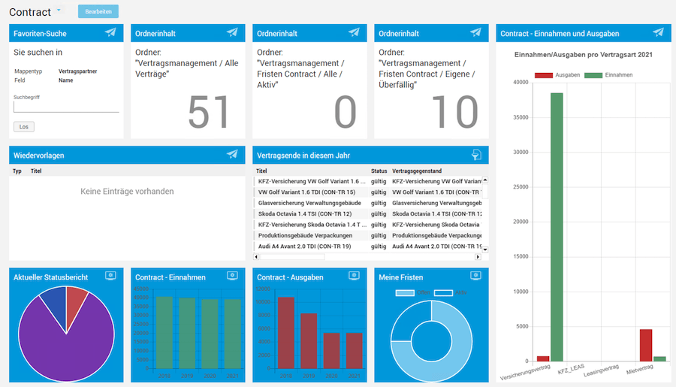The image size is (676, 387).
Task: Select row VW Golf Variant 1.6 TDI (CON-TR 15)
Action: pos(368,192)
